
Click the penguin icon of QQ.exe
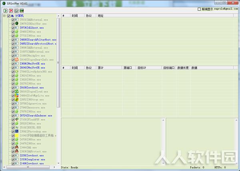[x=17, y=147]
